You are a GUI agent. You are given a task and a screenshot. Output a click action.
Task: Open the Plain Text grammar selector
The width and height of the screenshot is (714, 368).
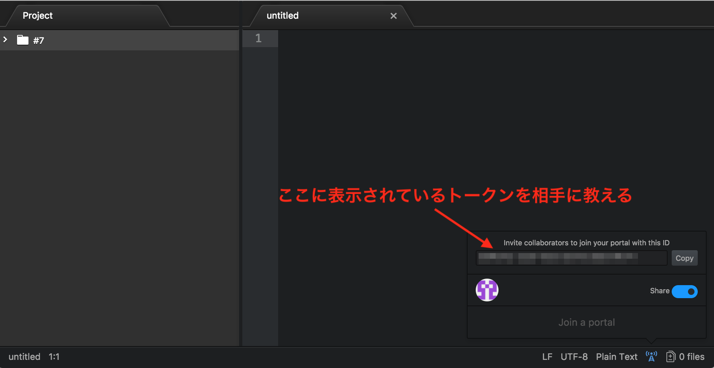coord(616,357)
